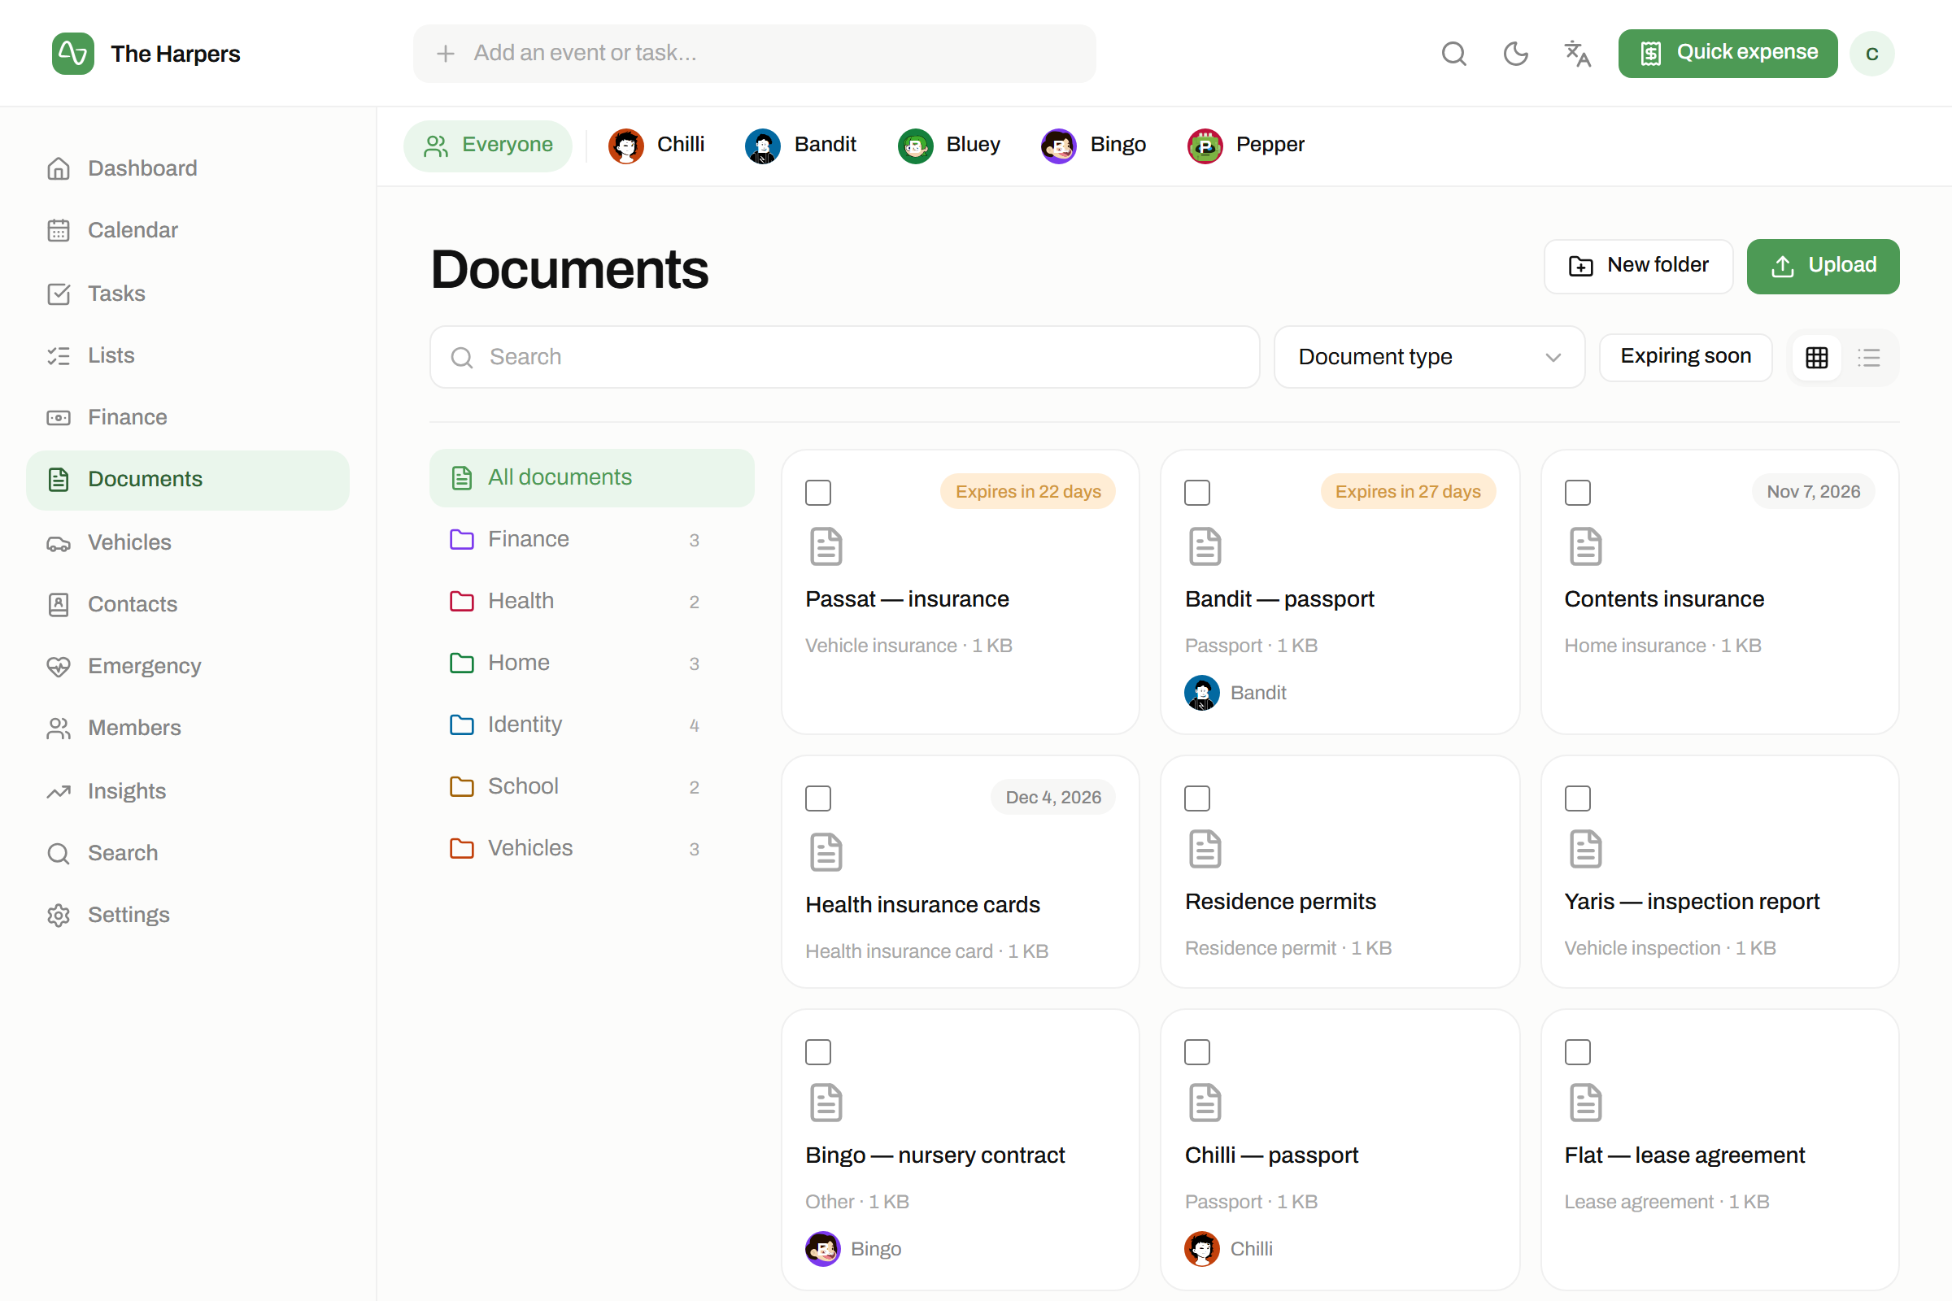Switch to grid view icon
This screenshot has height=1301, width=1952.
[x=1816, y=358]
